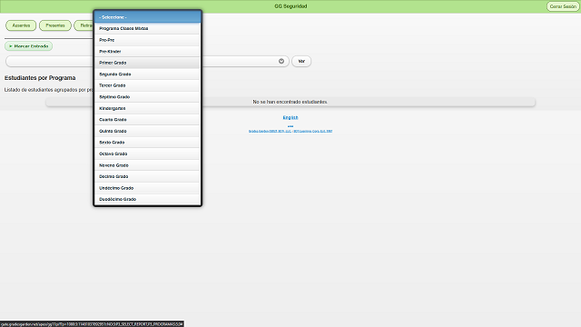Viewport: 581px width, 327px height.
Task: Click the Cerrar Sesión button
Action: tap(563, 6)
